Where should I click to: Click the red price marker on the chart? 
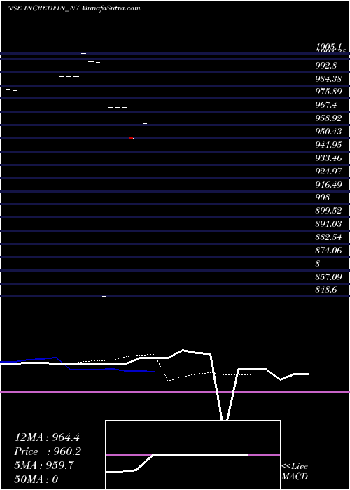pos(132,138)
